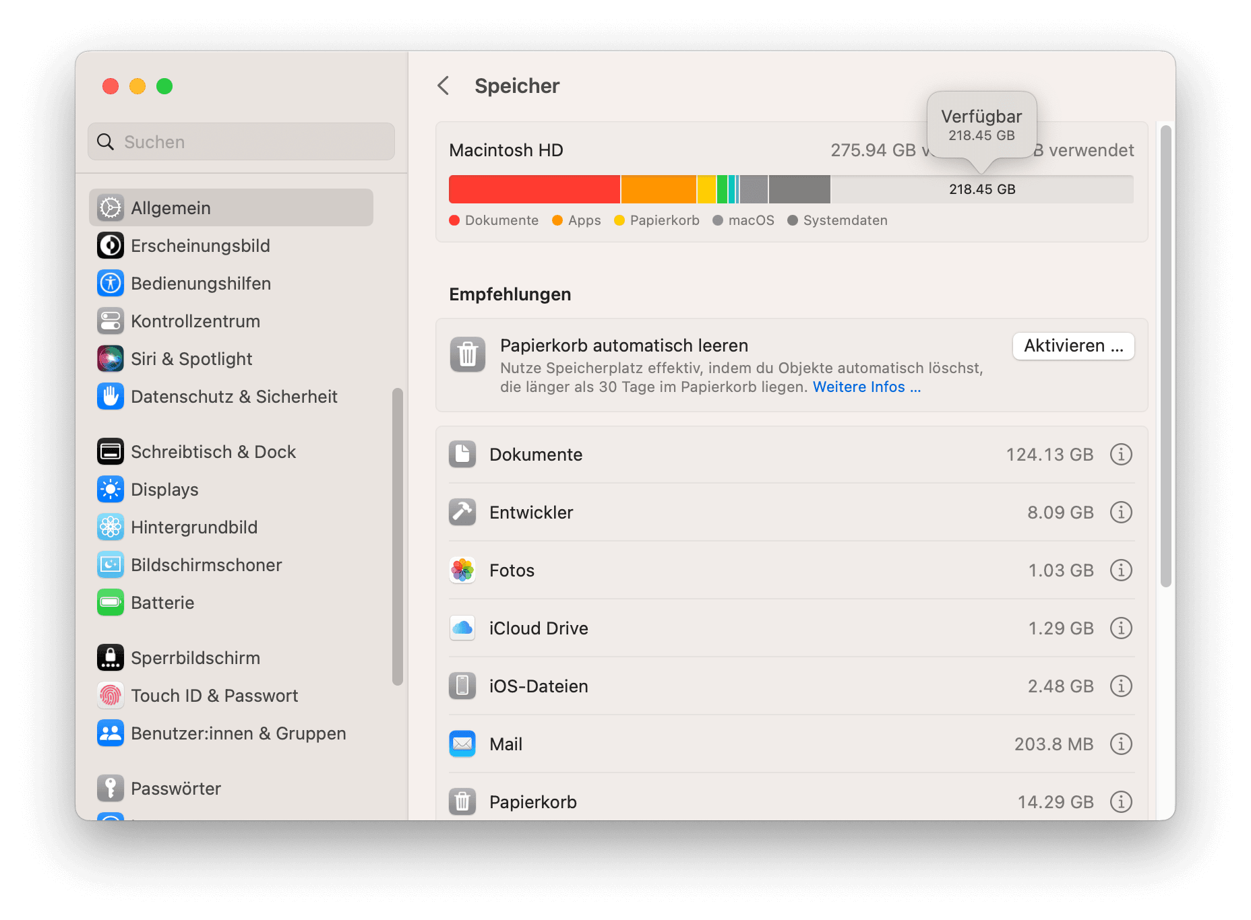Click Aktivieren to auto-empty the trash
The height and width of the screenshot is (920, 1251).
click(x=1073, y=346)
